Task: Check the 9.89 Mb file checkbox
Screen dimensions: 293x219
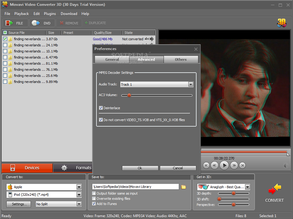Action: tap(5, 82)
